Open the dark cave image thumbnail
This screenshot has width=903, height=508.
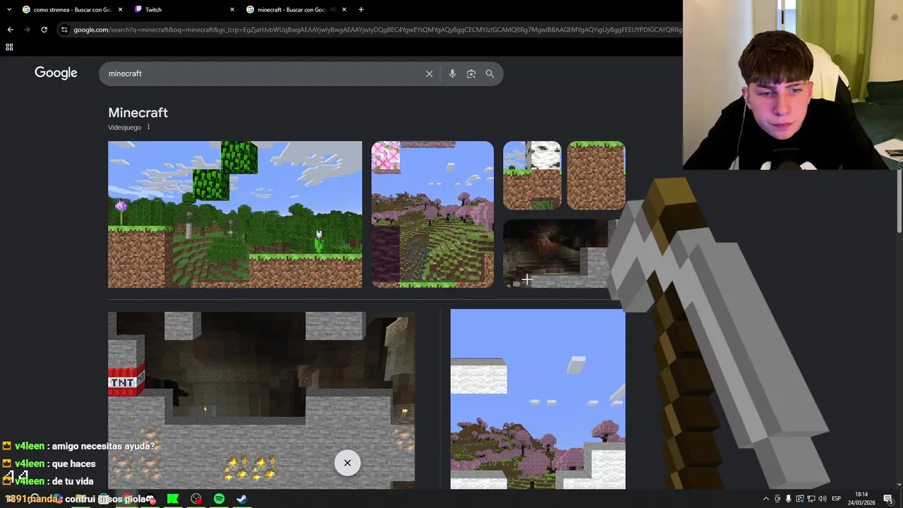click(x=557, y=253)
